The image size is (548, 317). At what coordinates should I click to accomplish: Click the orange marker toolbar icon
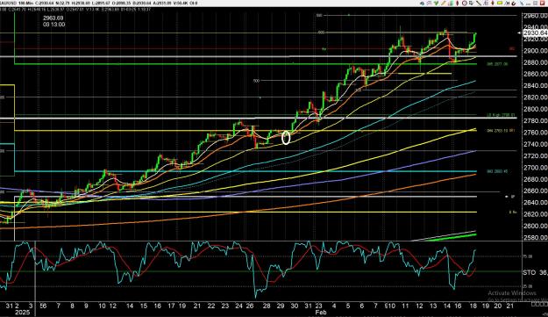click(493, 4)
